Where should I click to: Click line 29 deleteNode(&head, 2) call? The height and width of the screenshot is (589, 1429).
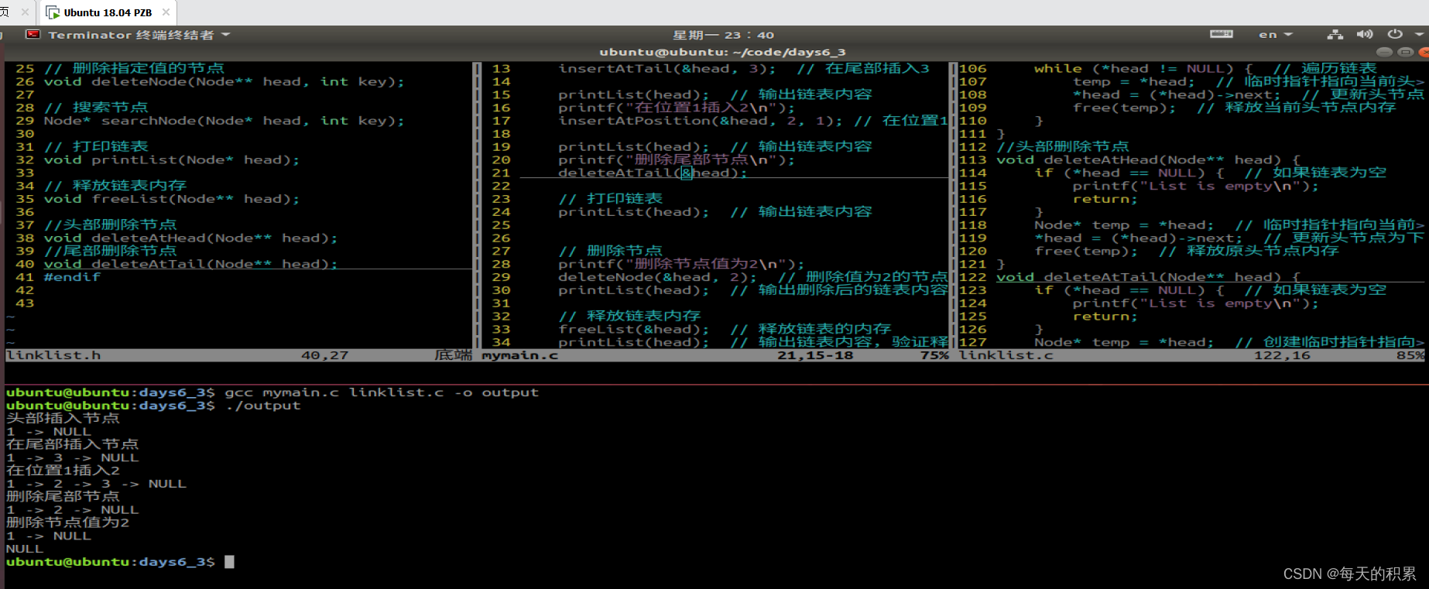(657, 277)
